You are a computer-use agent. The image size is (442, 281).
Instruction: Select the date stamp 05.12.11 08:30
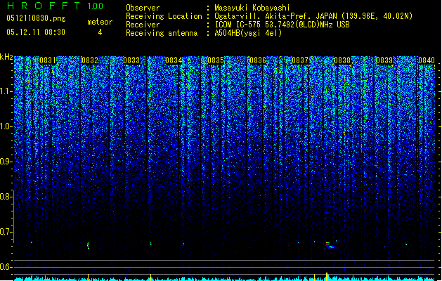point(36,32)
